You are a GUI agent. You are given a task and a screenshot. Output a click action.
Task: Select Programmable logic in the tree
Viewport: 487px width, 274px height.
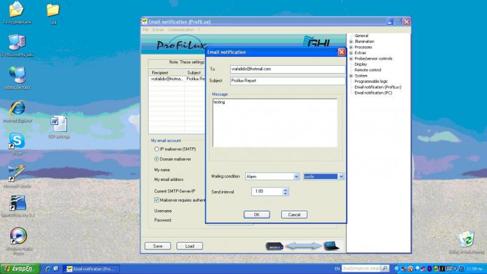coord(371,82)
